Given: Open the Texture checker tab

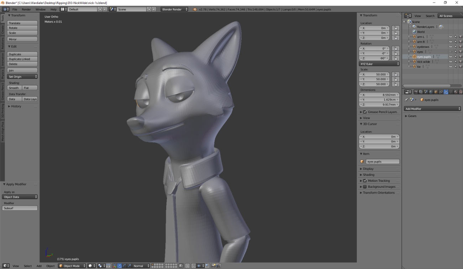Looking at the screenshot, I should tap(461, 92).
